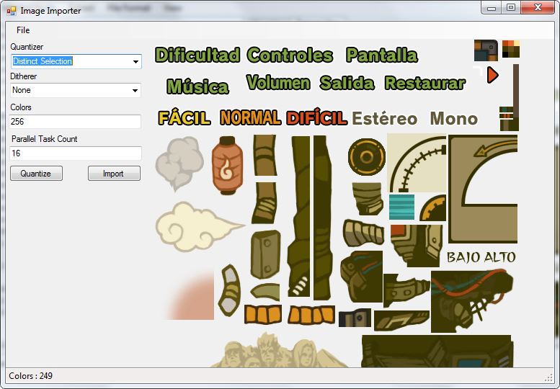
Task: Click the Colors field showing 256
Action: tap(75, 122)
